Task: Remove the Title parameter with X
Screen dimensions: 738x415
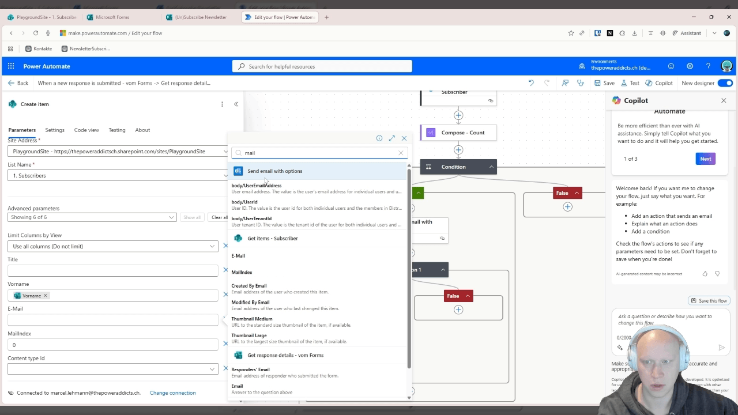Action: tap(225, 270)
